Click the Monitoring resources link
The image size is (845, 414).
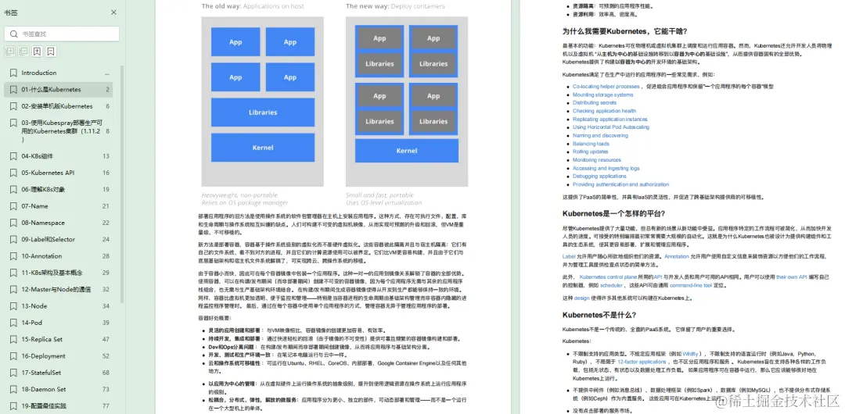pyautogui.click(x=596, y=160)
